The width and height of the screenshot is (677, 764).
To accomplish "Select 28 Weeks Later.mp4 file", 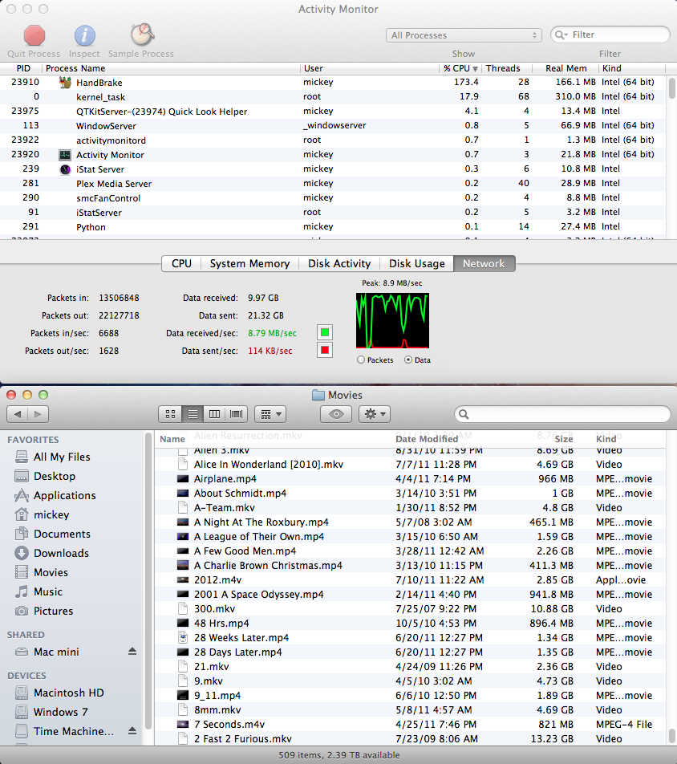I will coord(410,638).
